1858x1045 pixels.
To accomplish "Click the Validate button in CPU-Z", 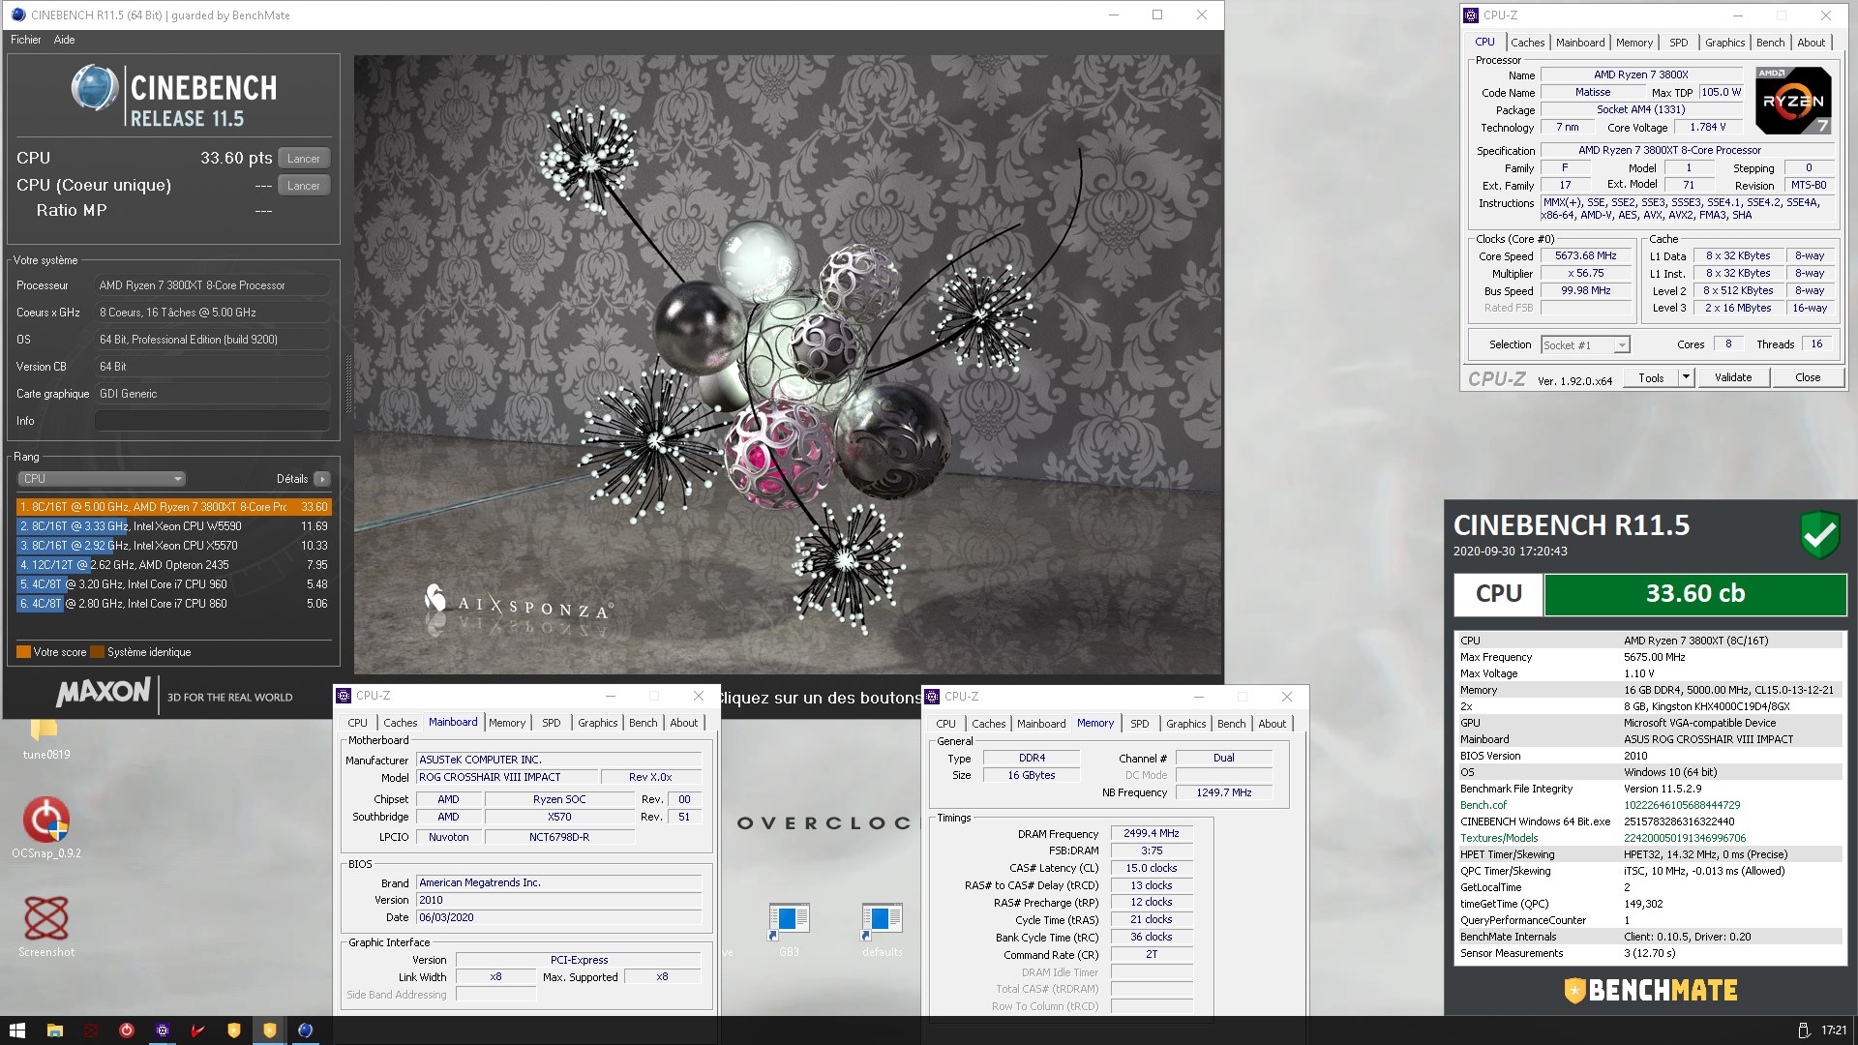I will (x=1732, y=377).
